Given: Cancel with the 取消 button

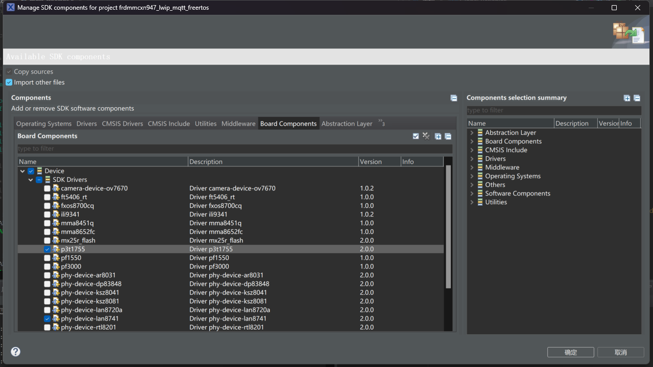Looking at the screenshot, I should click(x=620, y=352).
